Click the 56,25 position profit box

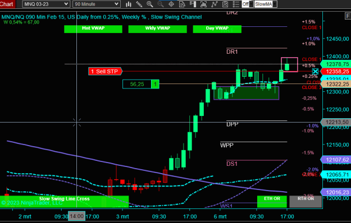(137, 84)
